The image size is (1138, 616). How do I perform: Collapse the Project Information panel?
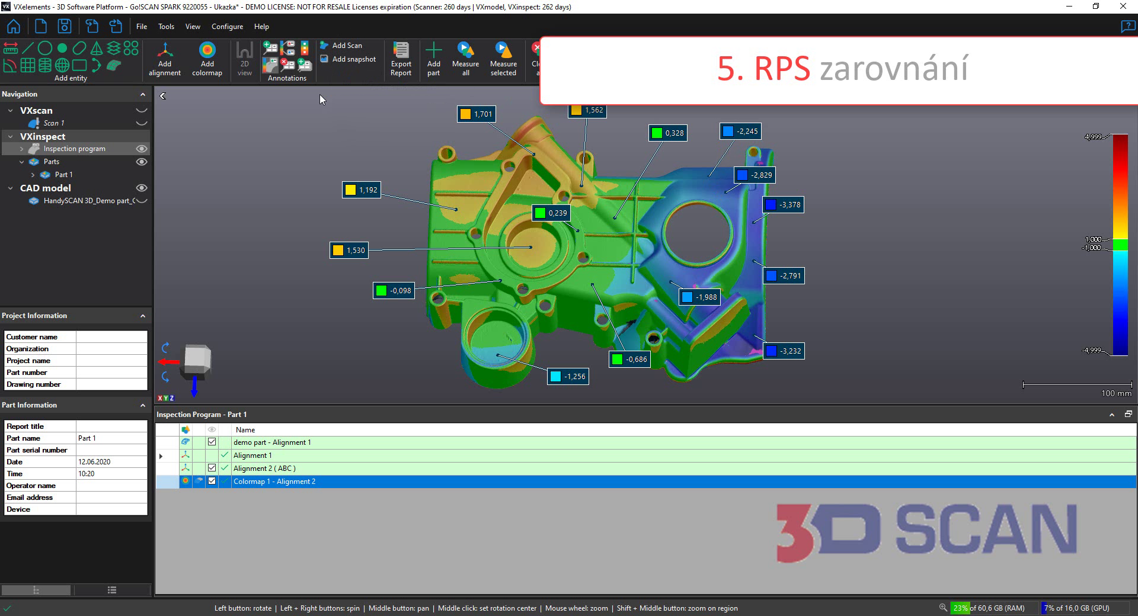(142, 316)
